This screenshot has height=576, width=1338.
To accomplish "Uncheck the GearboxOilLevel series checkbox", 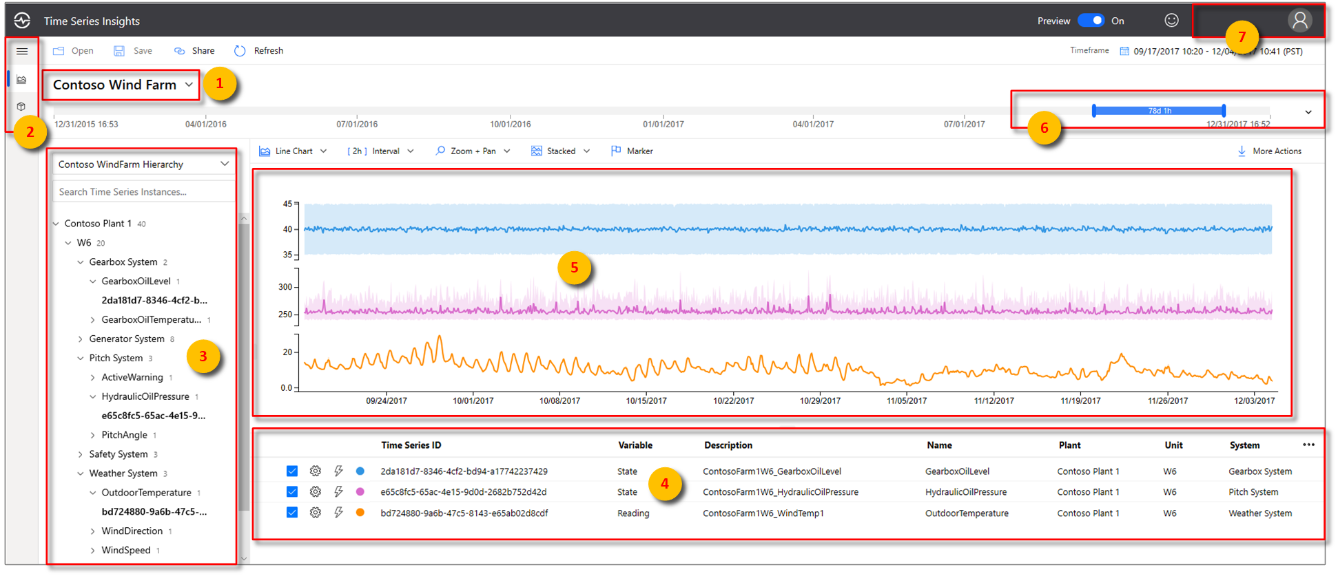I will (x=292, y=471).
